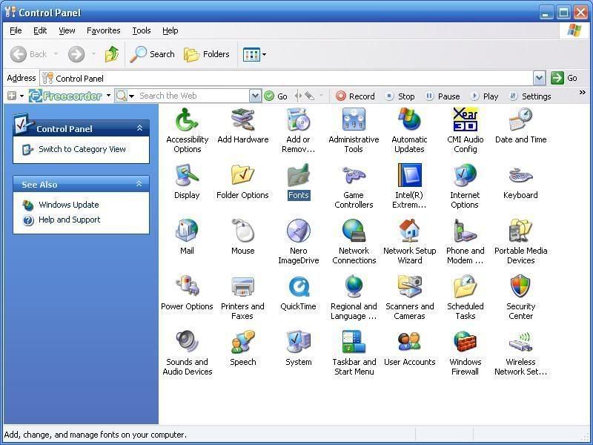Open the QuickTime applet
593x445 pixels.
[299, 292]
